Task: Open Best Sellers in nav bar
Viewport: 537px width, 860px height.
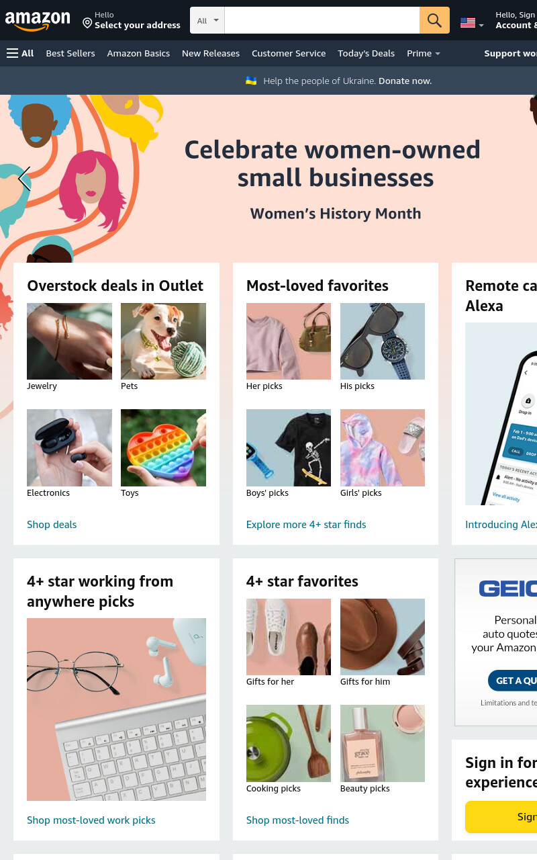Action: pos(70,53)
